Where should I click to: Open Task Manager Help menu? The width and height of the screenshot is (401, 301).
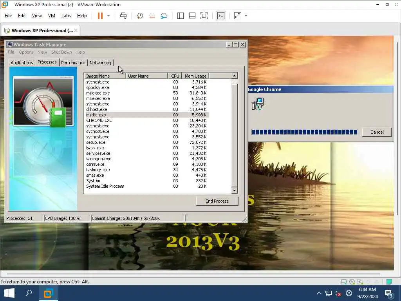80,52
